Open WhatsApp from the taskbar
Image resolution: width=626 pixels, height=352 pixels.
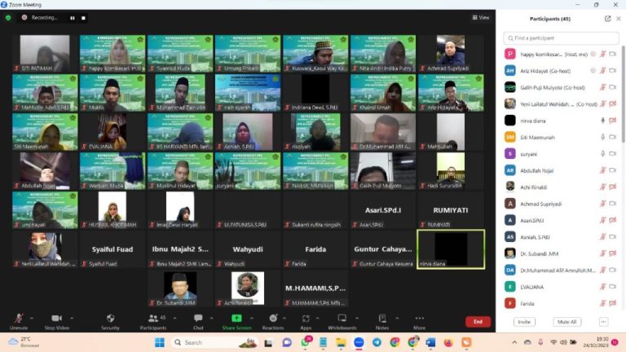306,342
